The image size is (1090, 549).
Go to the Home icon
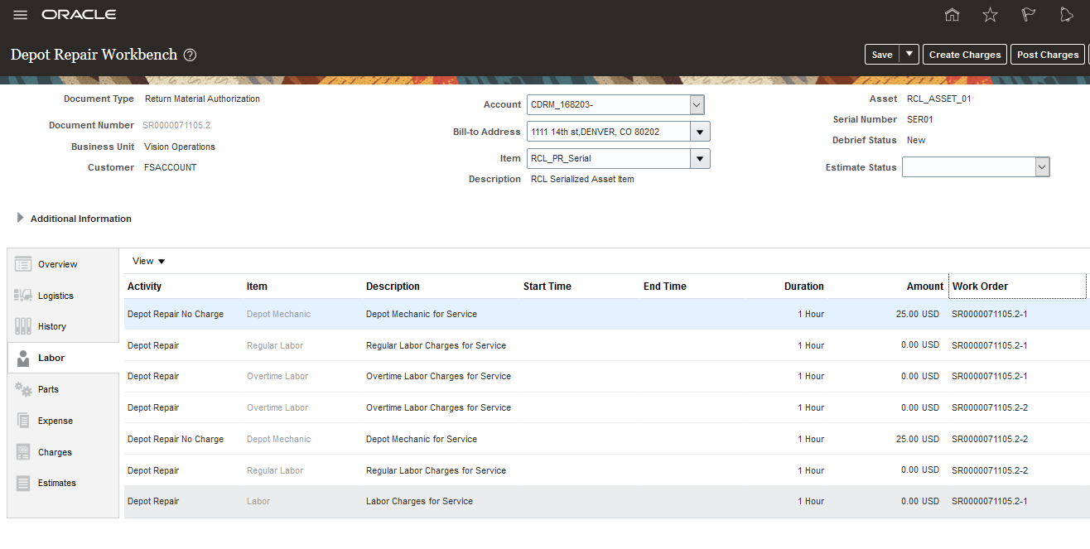click(953, 15)
